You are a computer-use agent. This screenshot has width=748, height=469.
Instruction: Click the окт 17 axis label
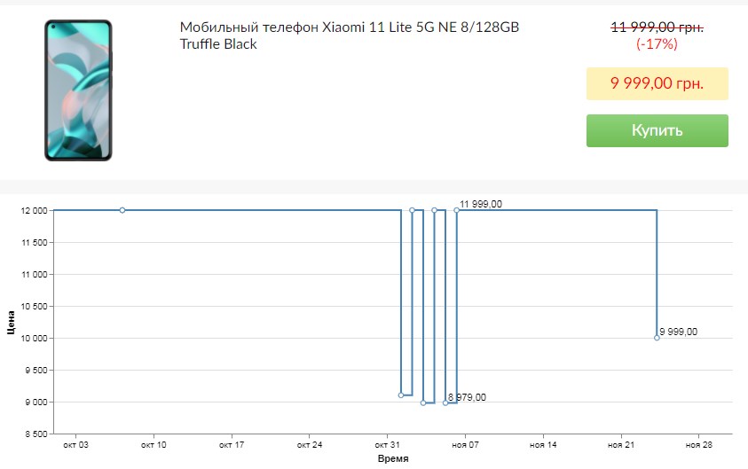tap(232, 445)
